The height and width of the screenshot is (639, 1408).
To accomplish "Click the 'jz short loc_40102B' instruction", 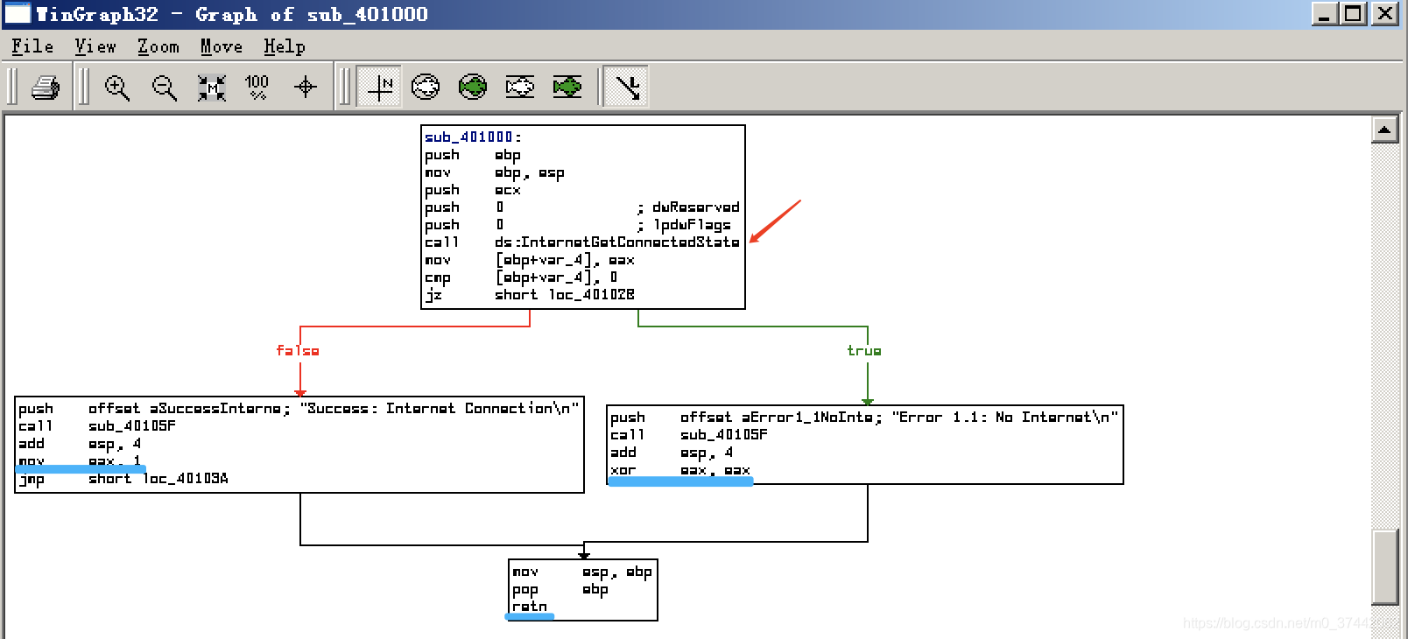I will click(x=530, y=295).
